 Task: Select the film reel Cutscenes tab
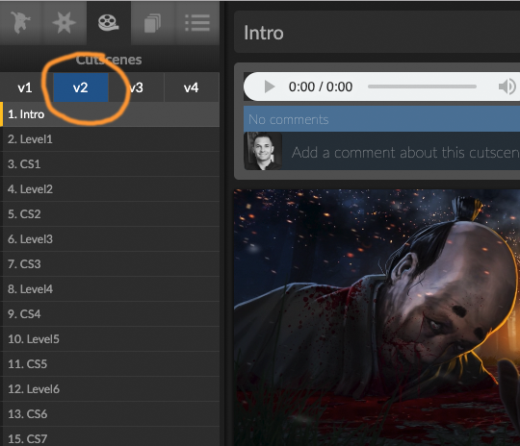click(109, 22)
